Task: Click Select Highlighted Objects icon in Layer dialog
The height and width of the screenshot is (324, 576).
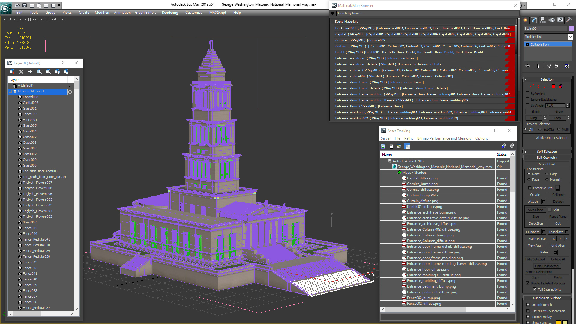Action: point(39,72)
